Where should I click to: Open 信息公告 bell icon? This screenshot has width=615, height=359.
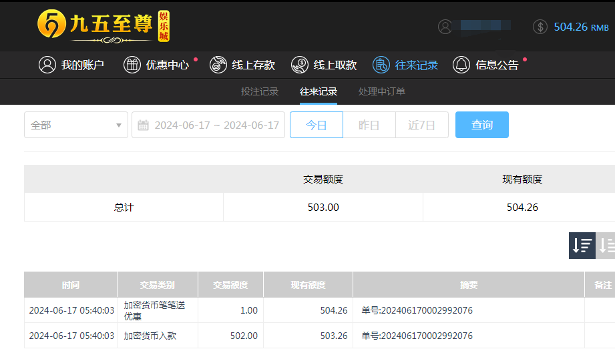(x=461, y=65)
